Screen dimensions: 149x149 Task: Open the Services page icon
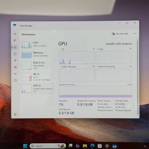tap(15, 81)
